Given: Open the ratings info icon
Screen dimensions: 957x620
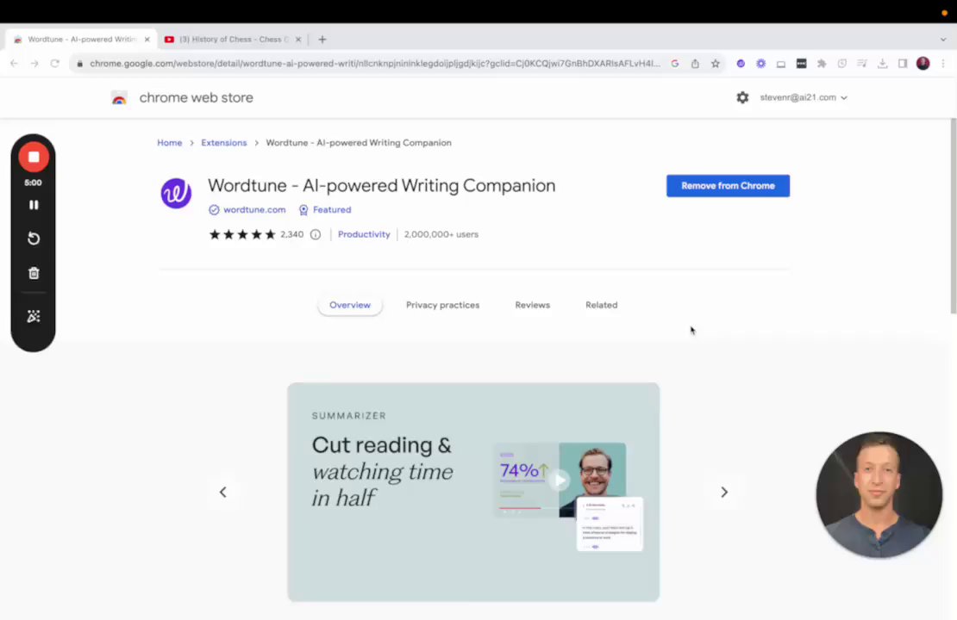Looking at the screenshot, I should (316, 235).
